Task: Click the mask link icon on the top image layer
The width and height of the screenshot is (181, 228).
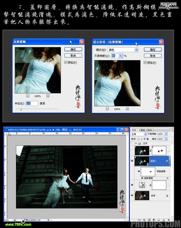Action: point(151,151)
